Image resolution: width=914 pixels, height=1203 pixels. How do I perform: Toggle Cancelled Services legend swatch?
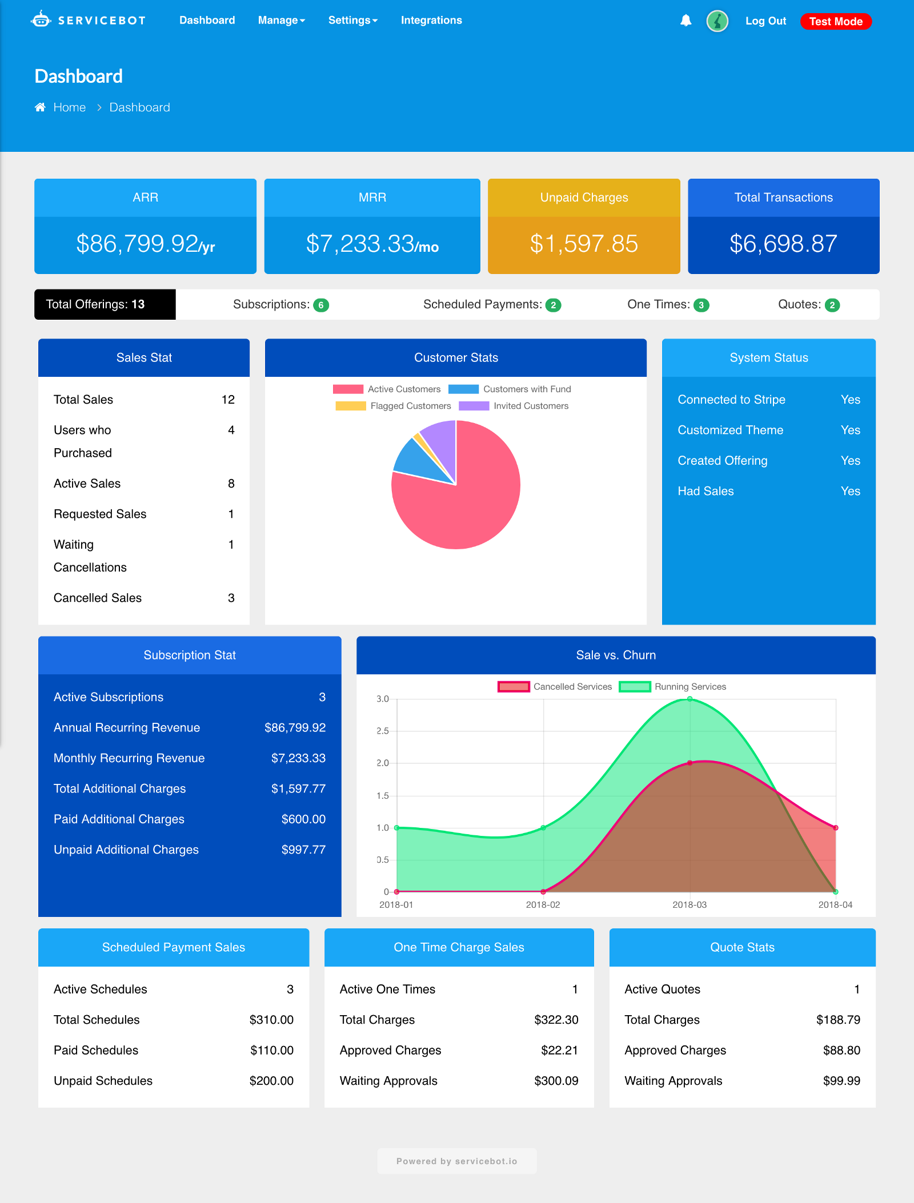[514, 686]
